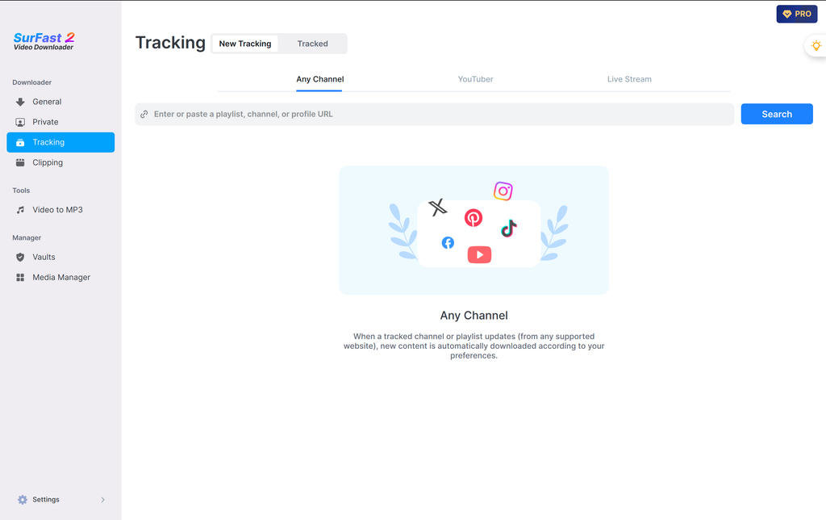Viewport: 826px width, 520px height.
Task: Click the Instagram icon in illustration
Action: click(x=503, y=191)
